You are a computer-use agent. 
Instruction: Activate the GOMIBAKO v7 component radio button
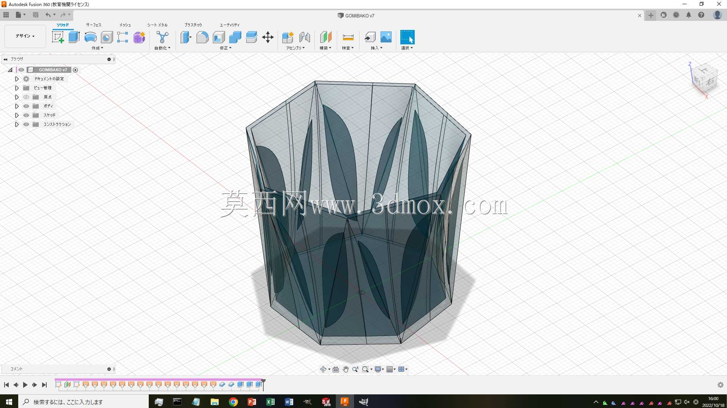tap(76, 70)
